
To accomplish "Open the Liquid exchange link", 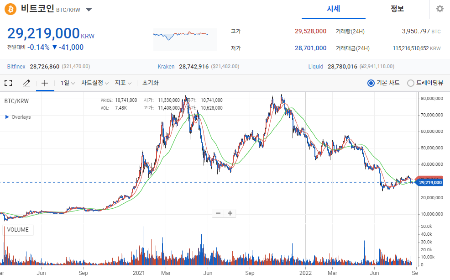I will [316, 67].
